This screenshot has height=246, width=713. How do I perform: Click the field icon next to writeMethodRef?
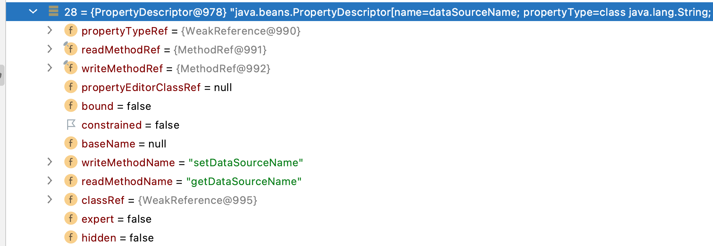[x=71, y=68]
